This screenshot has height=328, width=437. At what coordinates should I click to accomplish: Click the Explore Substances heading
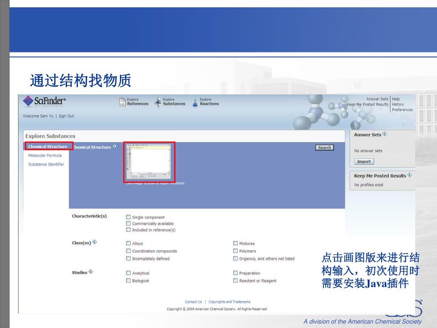[50, 136]
